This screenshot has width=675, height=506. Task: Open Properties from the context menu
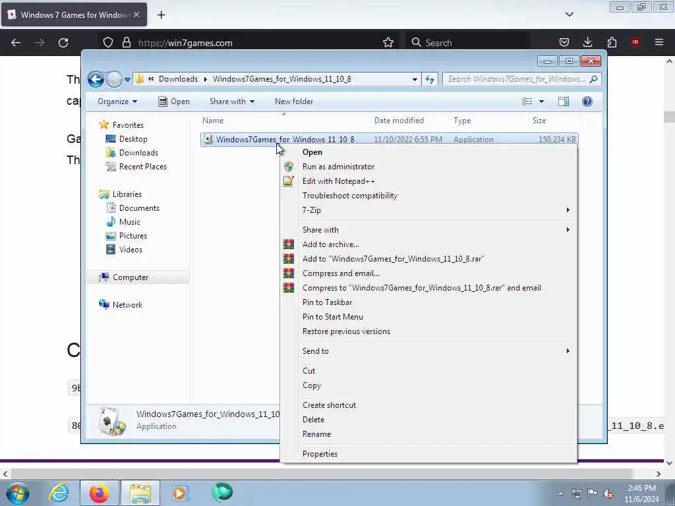(428, 454)
